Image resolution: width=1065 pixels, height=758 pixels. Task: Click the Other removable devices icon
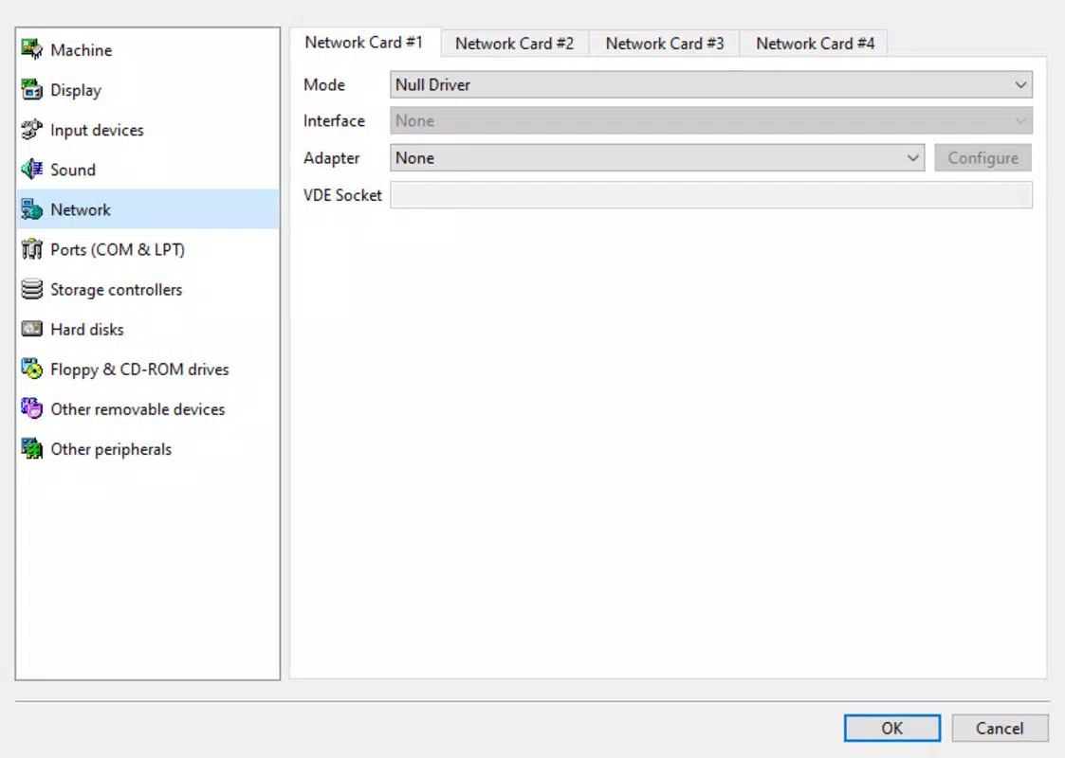[32, 409]
